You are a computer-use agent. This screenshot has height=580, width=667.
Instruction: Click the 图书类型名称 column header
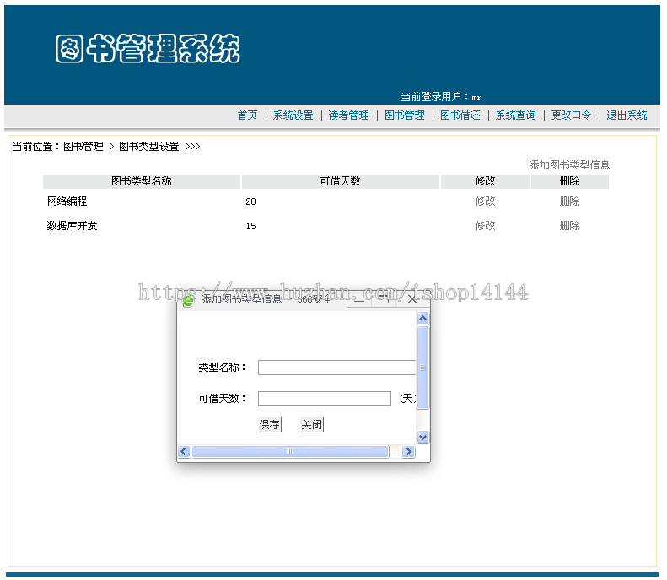coord(142,181)
